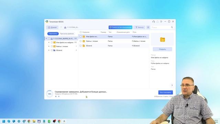Open the blue recovery tips button
This screenshot has width=220, height=124.
[120, 27]
